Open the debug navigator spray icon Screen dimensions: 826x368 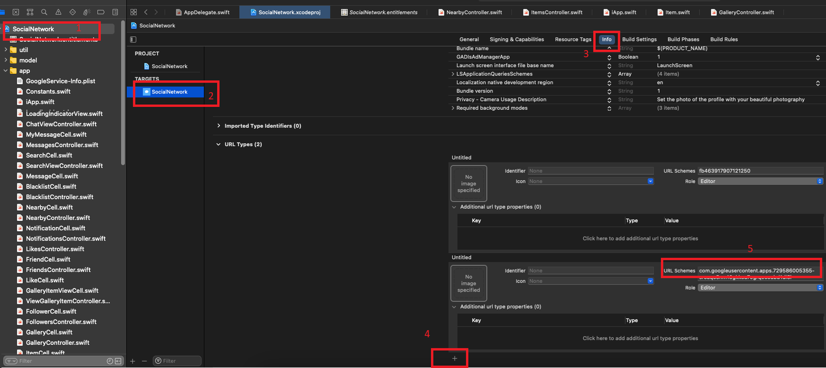coord(87,12)
